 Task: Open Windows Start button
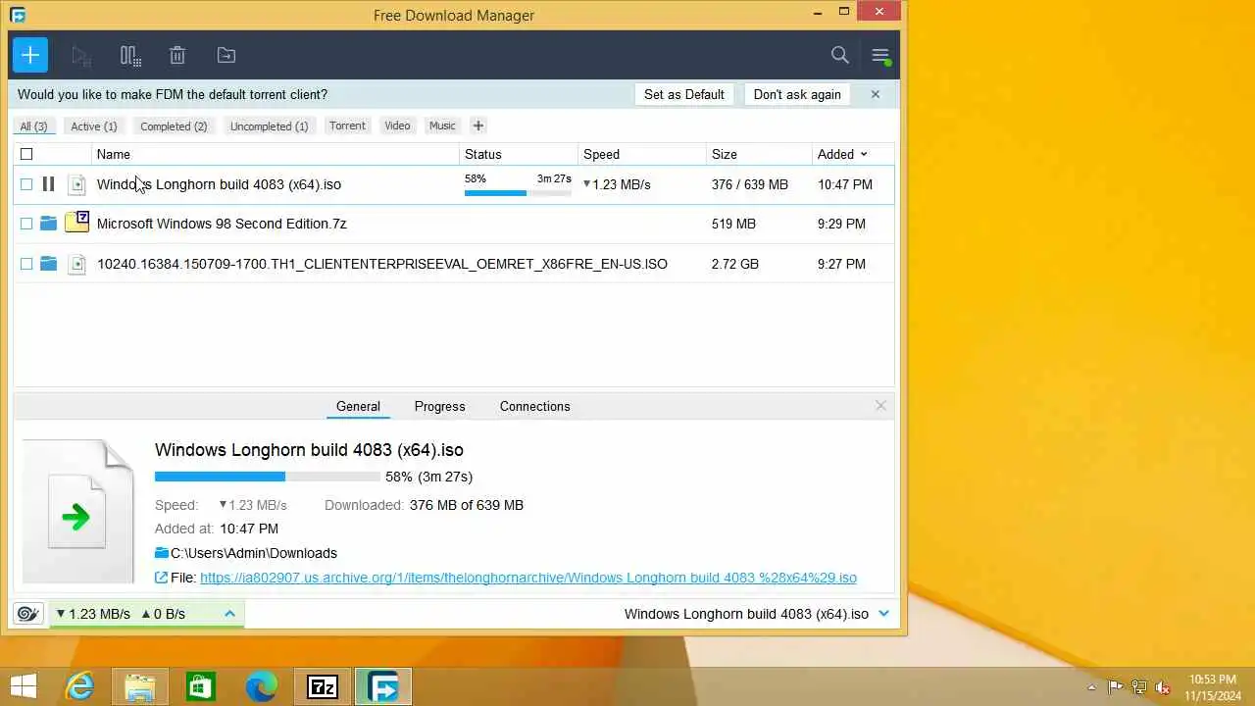[x=24, y=687]
